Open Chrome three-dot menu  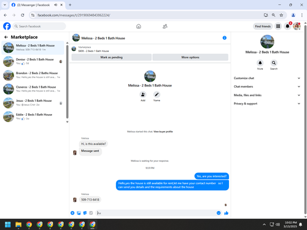302,15
